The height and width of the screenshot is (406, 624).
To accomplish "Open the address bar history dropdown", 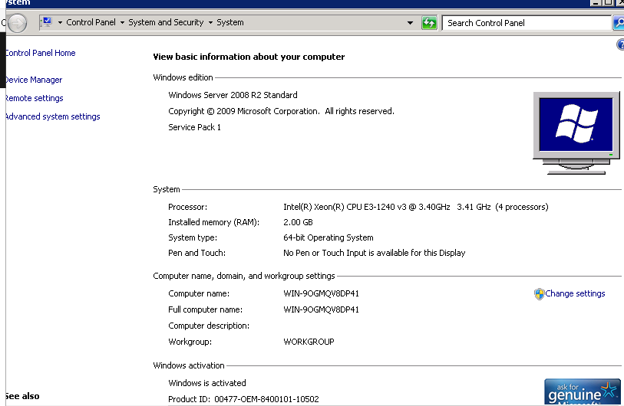I will [411, 23].
